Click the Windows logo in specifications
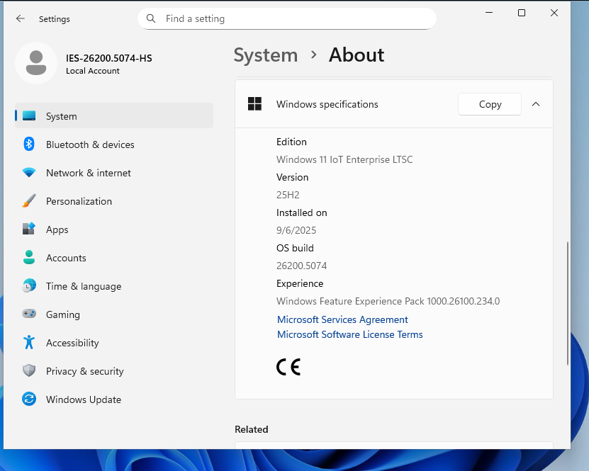The width and height of the screenshot is (589, 471). point(254,104)
